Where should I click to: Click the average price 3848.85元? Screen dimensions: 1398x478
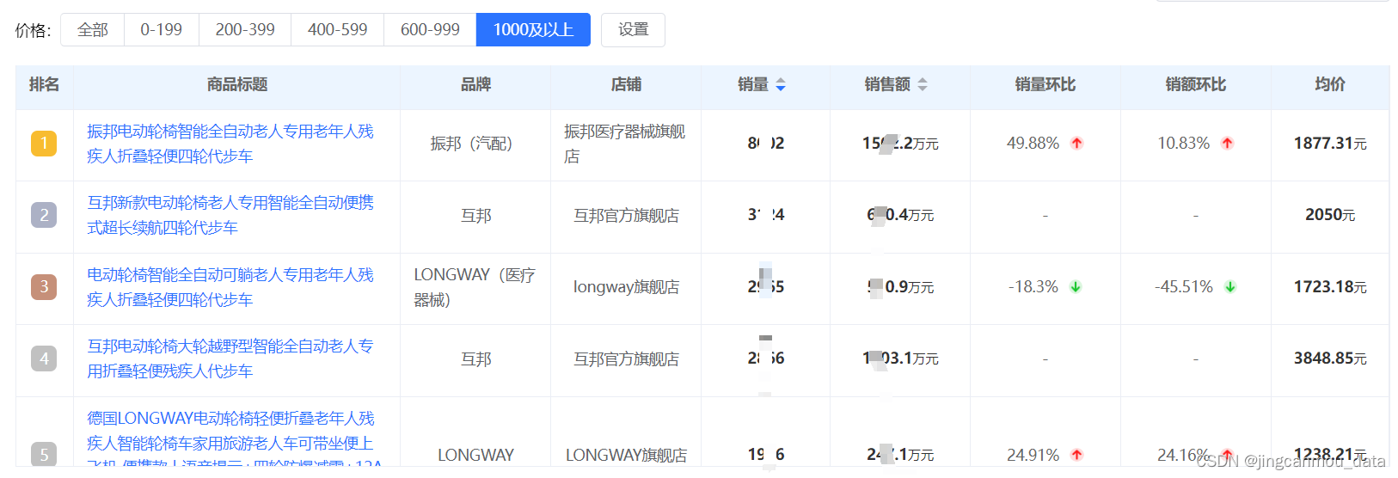click(x=1330, y=358)
